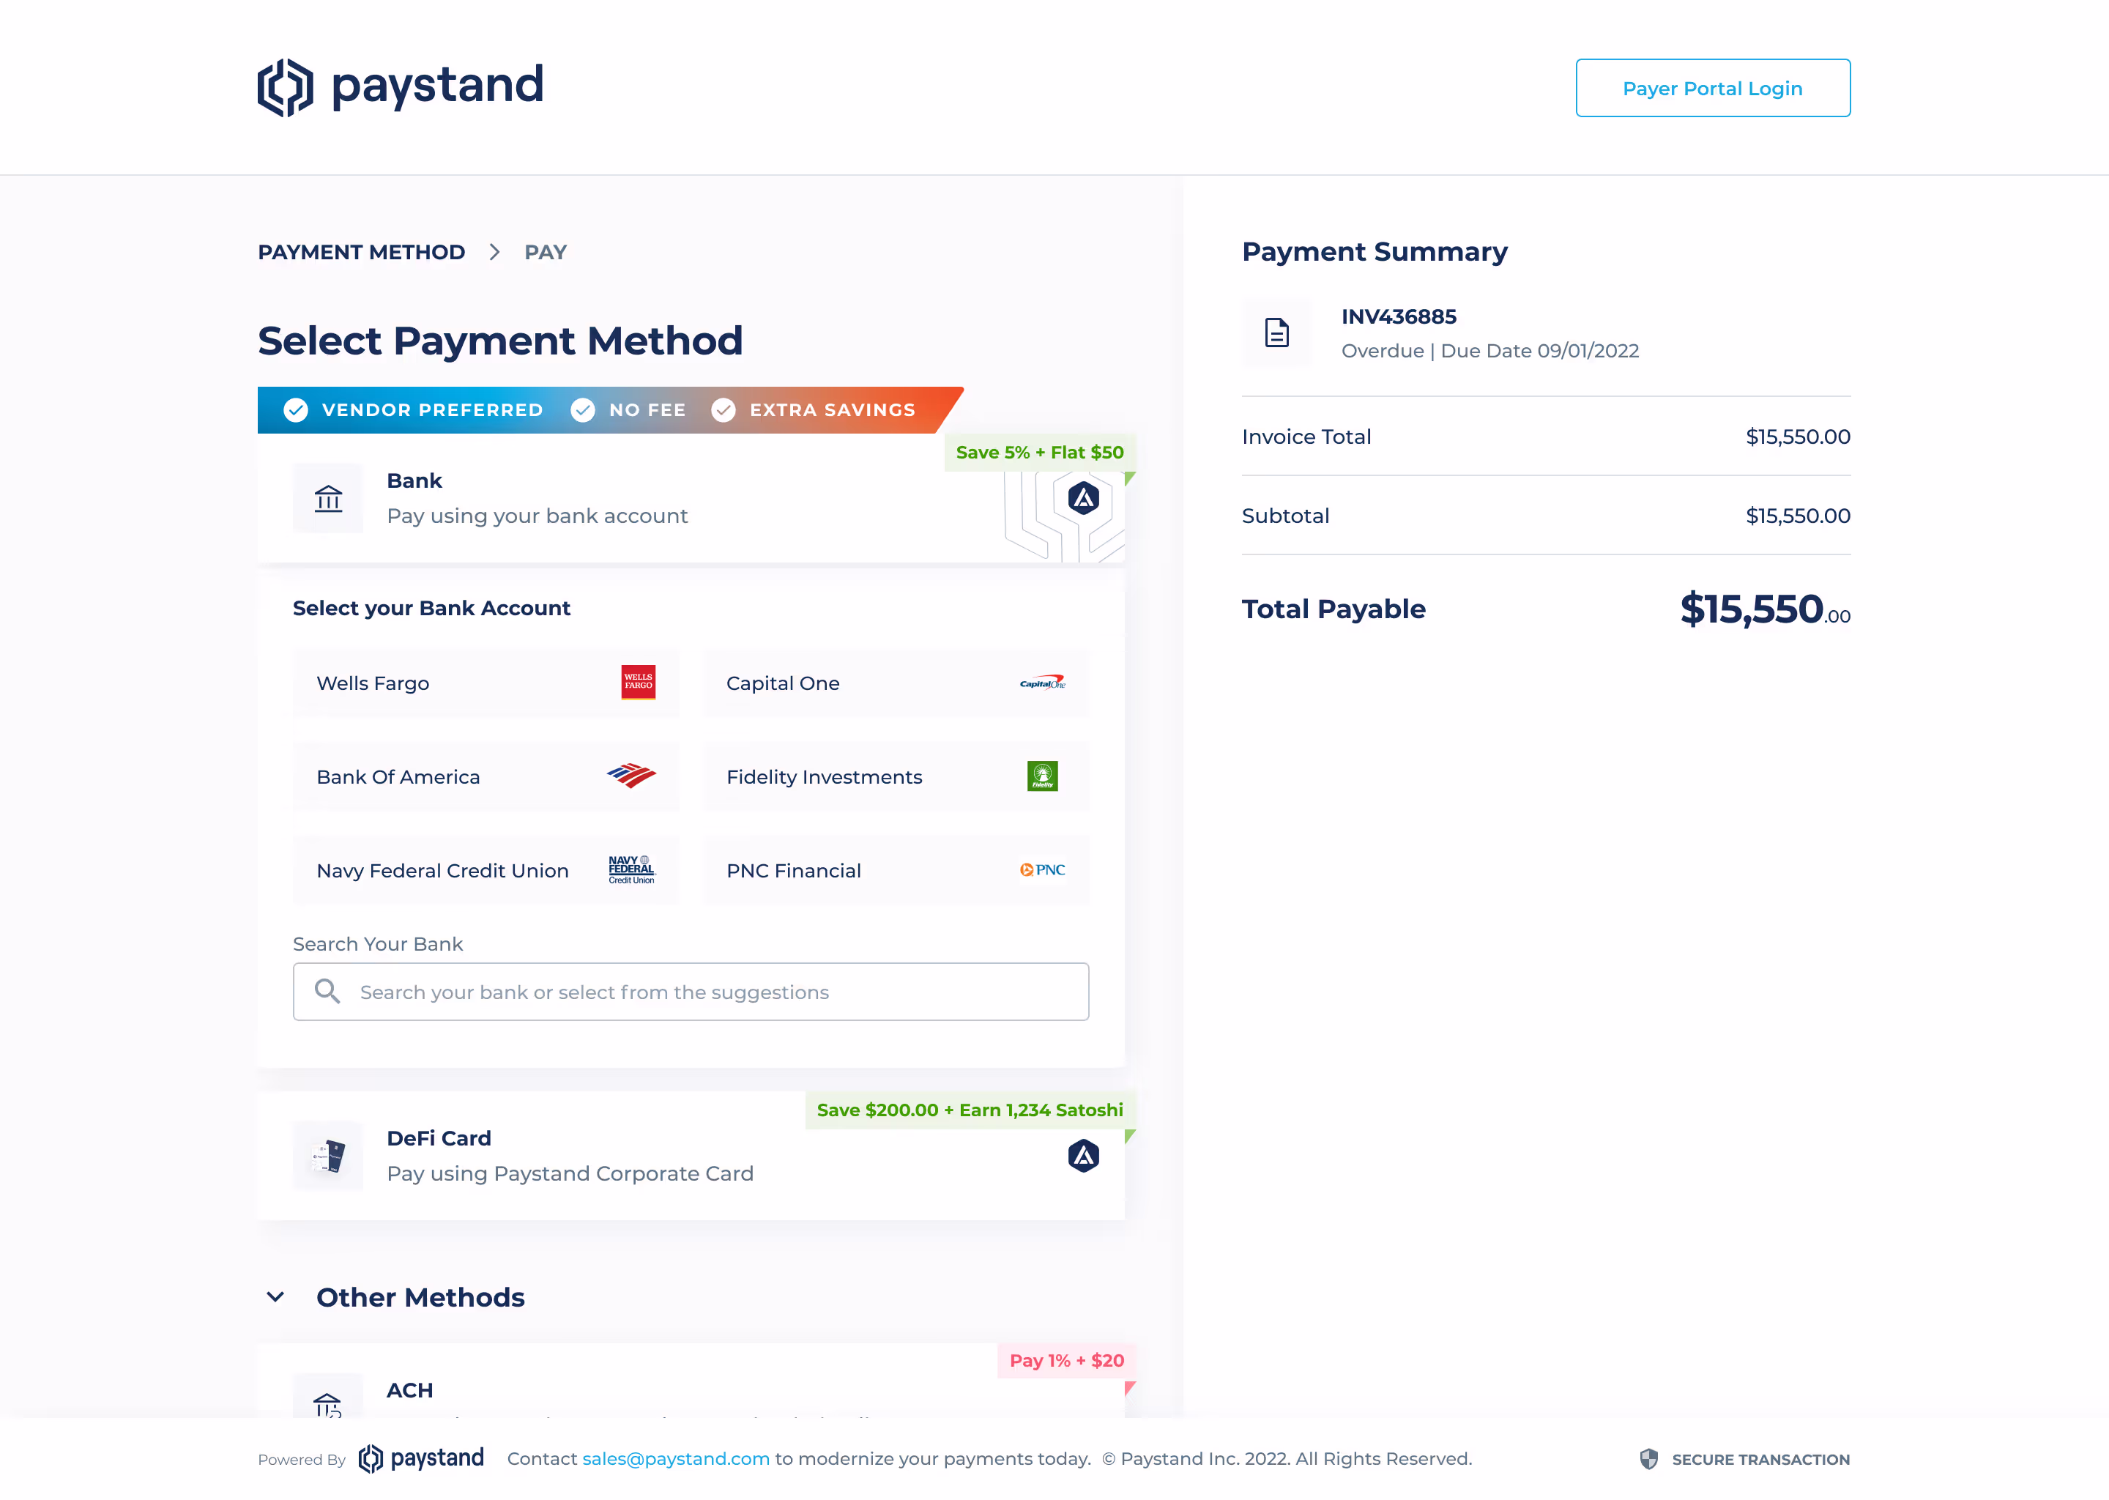Select Navy Federal Credit Union

tap(486, 870)
